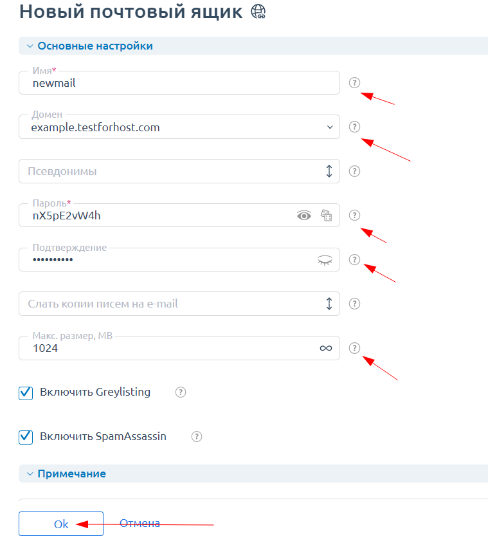Image resolution: width=488 pixels, height=543 pixels.
Task: Click the globe icon beside page title
Action: coord(258,12)
